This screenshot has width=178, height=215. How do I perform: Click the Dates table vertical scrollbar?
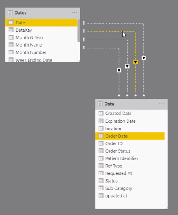click(79, 30)
